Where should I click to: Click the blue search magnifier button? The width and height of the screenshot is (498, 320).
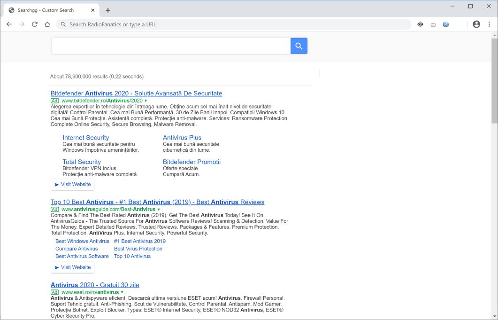tap(299, 46)
